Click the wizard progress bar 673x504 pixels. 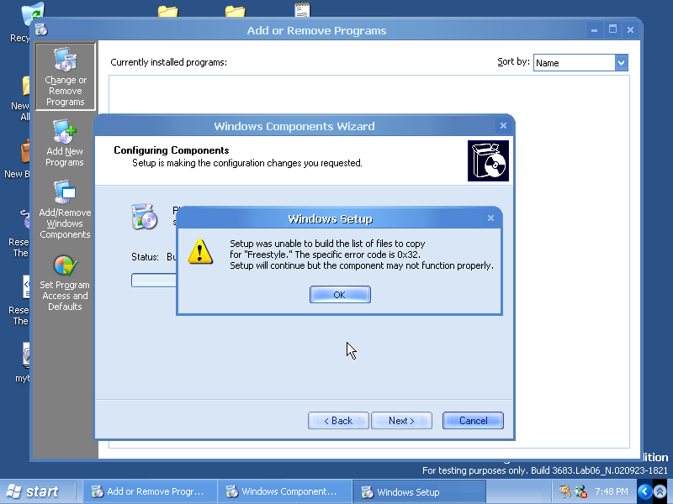tap(154, 281)
